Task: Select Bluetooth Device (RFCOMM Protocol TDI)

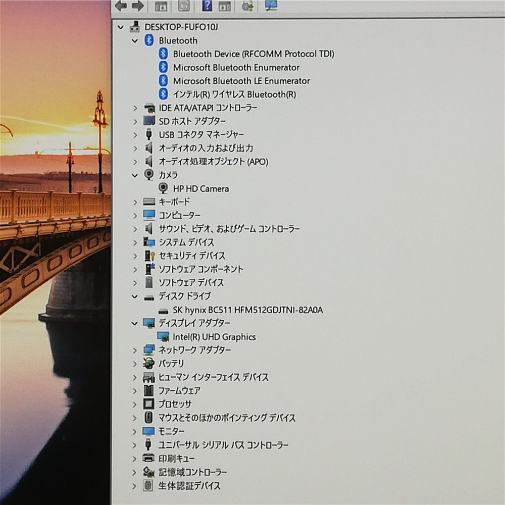Action: pyautogui.click(x=253, y=54)
